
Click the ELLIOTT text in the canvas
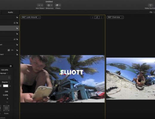72,72
